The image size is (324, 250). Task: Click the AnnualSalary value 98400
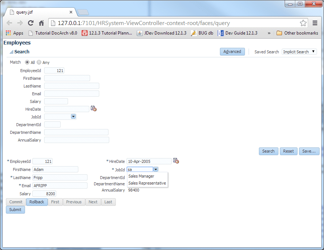[x=134, y=190]
